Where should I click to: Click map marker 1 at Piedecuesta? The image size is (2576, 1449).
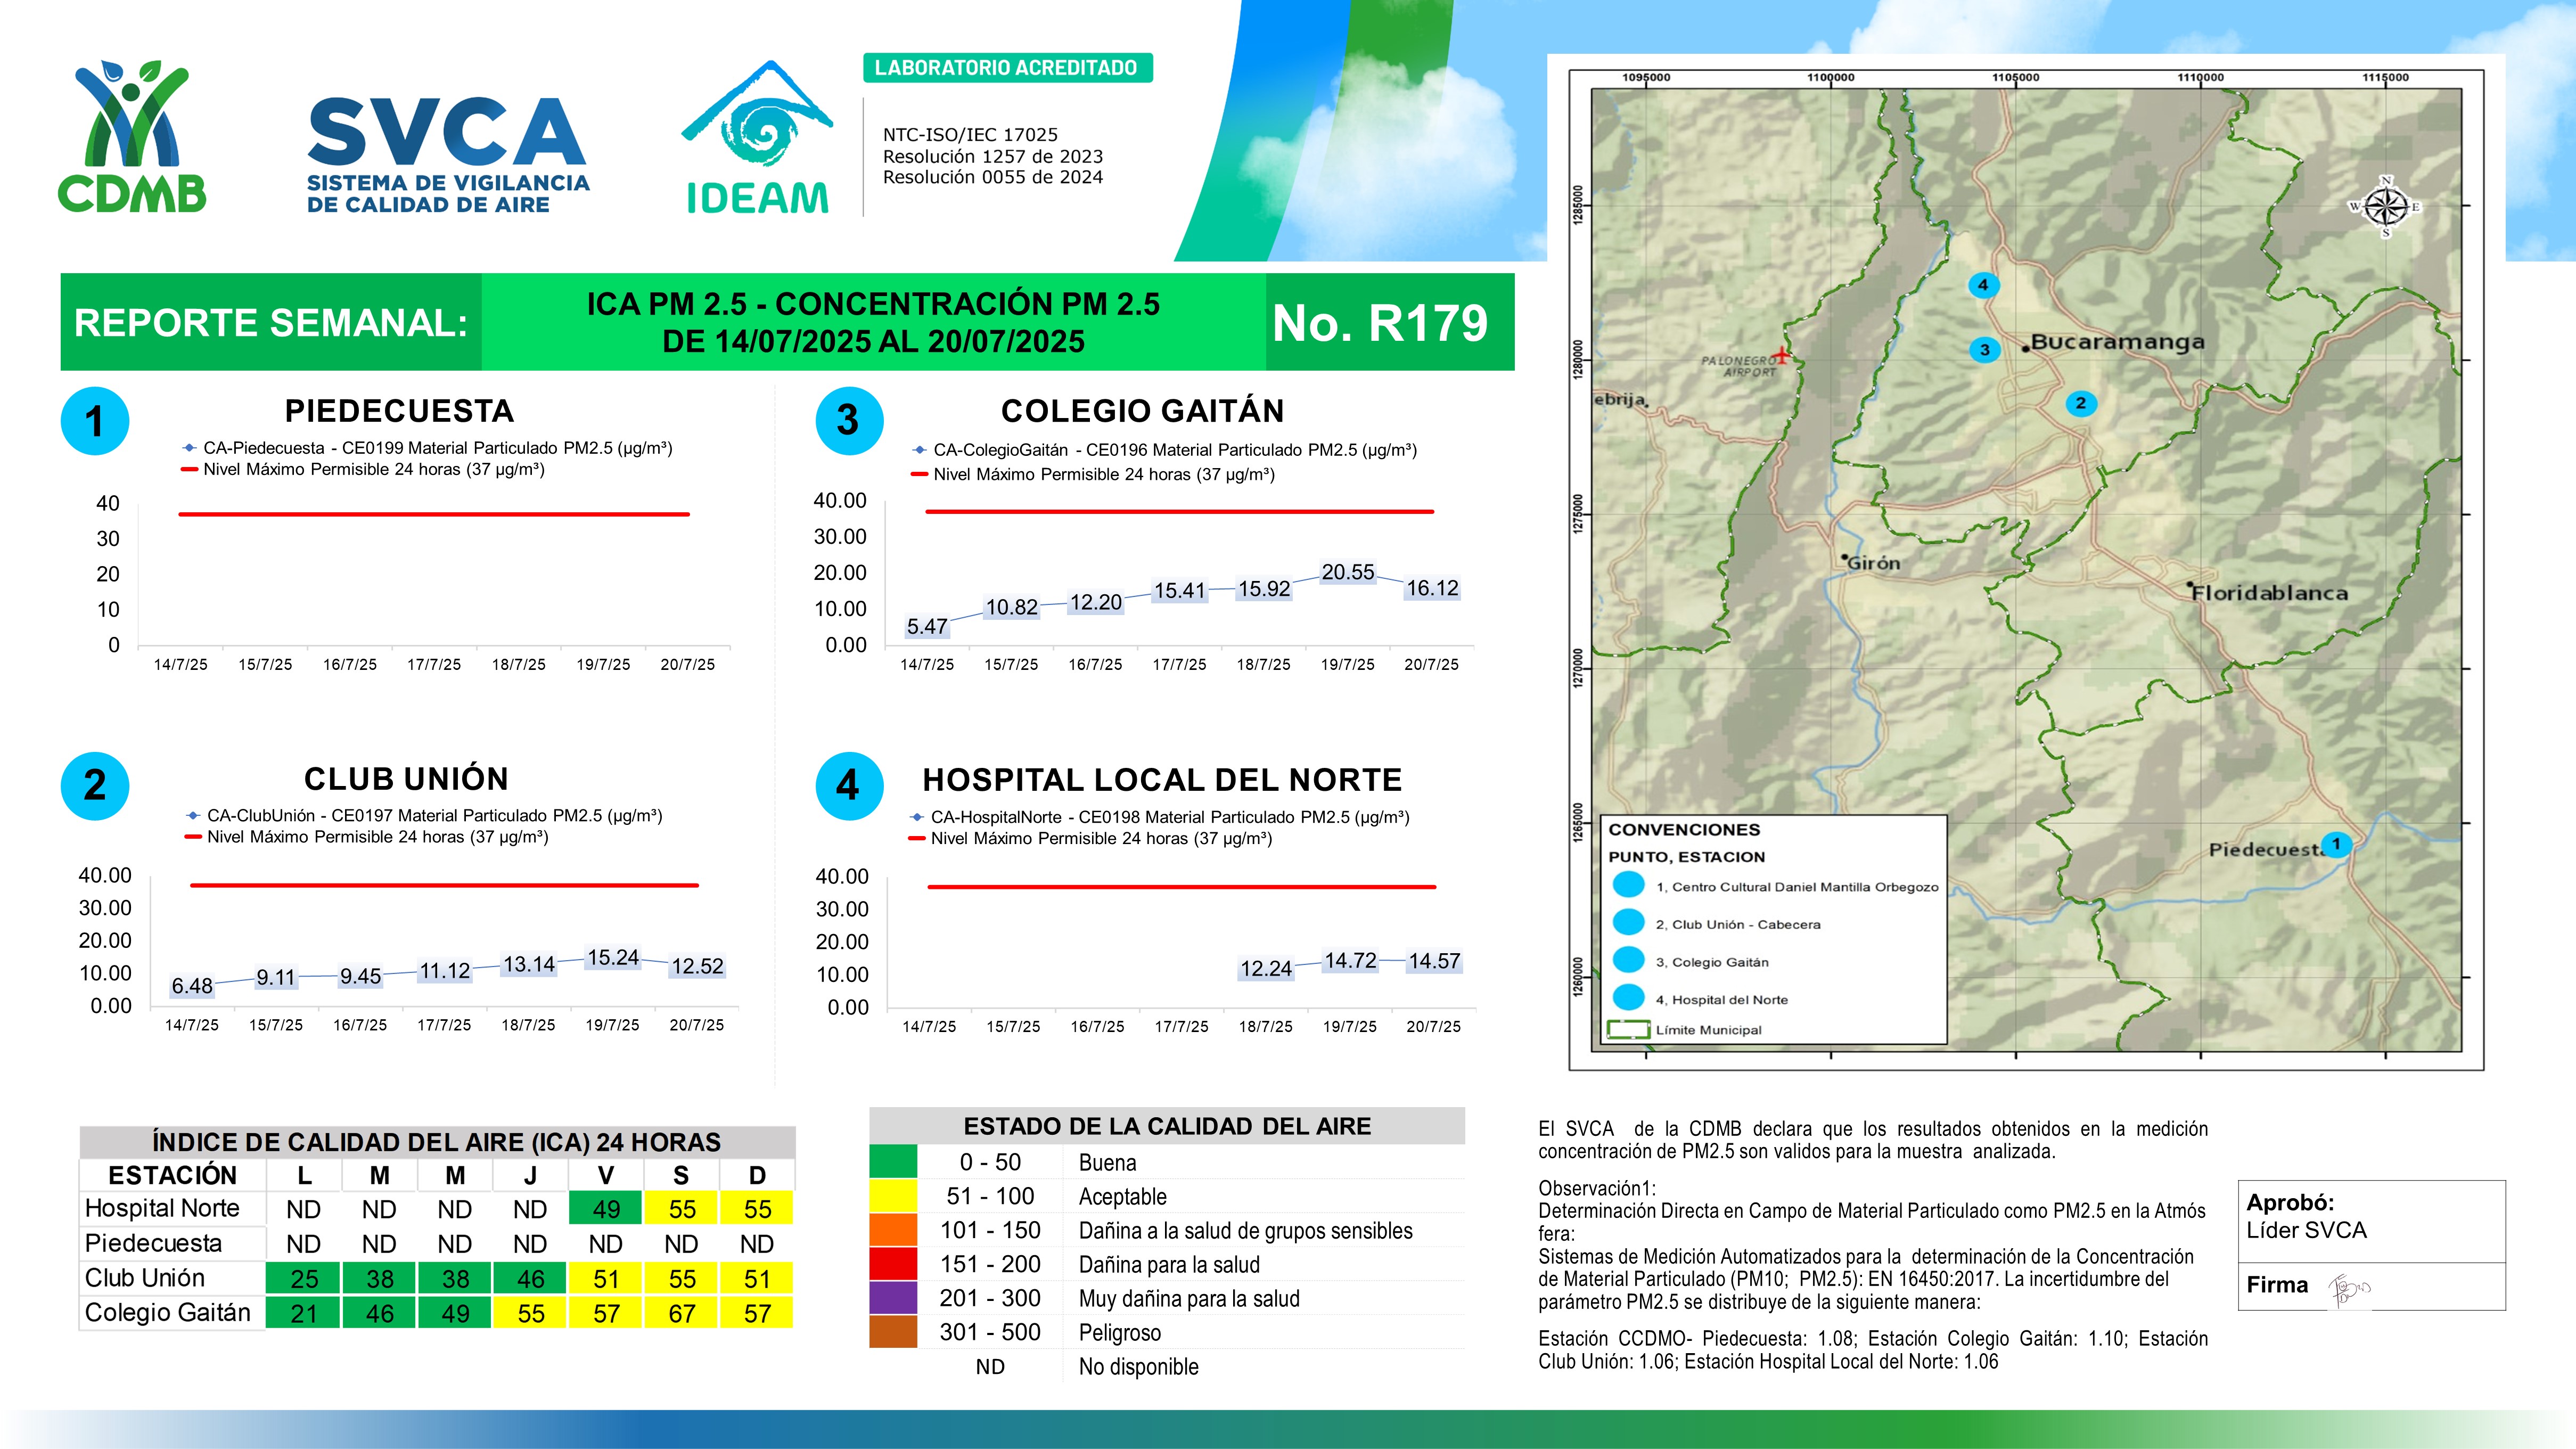coord(2336,844)
